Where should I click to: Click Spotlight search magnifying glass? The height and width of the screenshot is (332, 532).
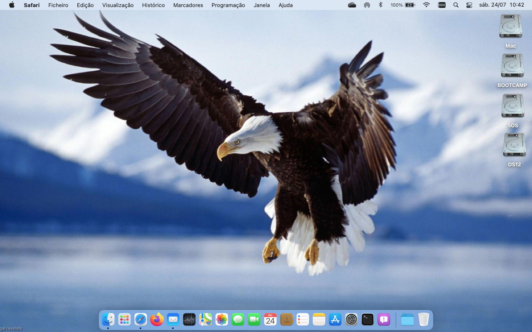tap(456, 5)
